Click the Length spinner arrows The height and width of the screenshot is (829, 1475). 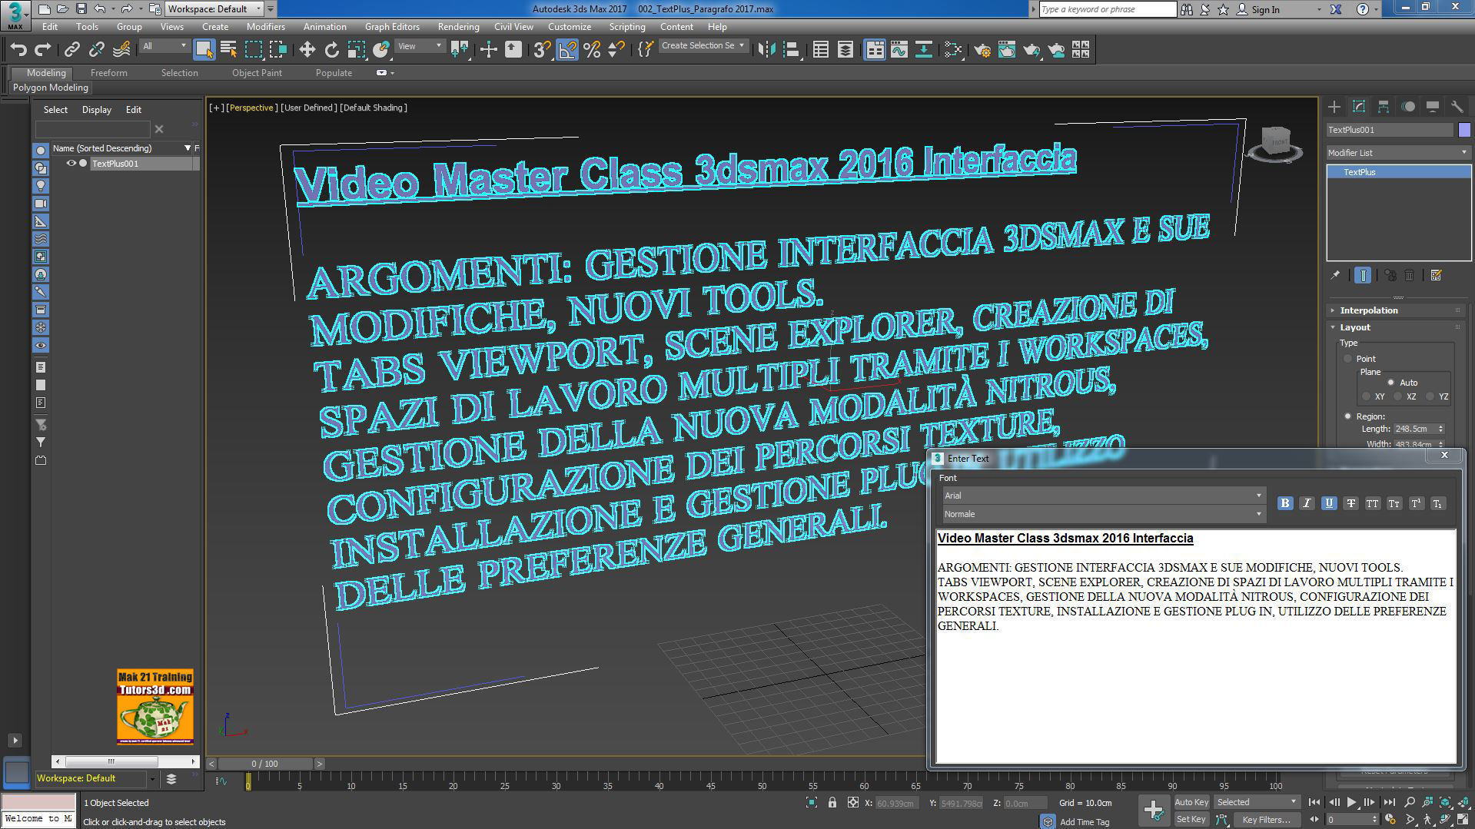click(x=1440, y=429)
